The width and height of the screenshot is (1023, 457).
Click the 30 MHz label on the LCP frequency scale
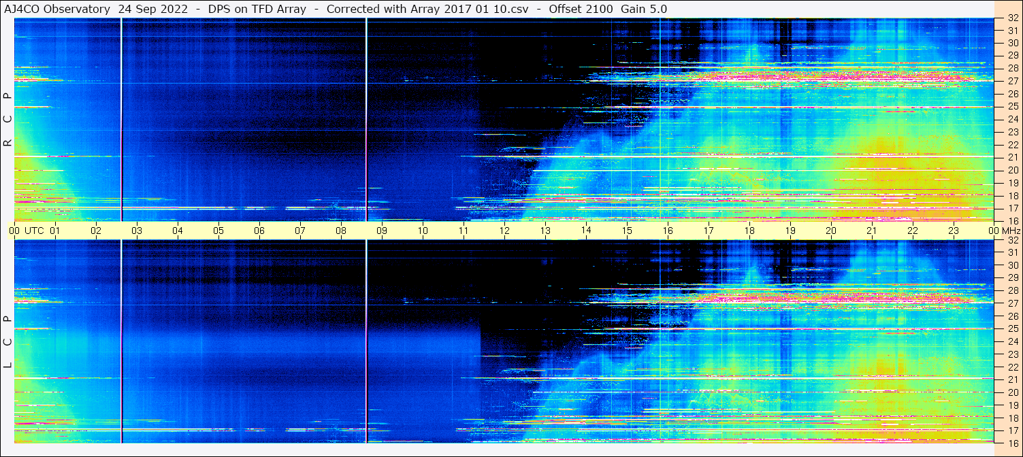pyautogui.click(x=1011, y=265)
